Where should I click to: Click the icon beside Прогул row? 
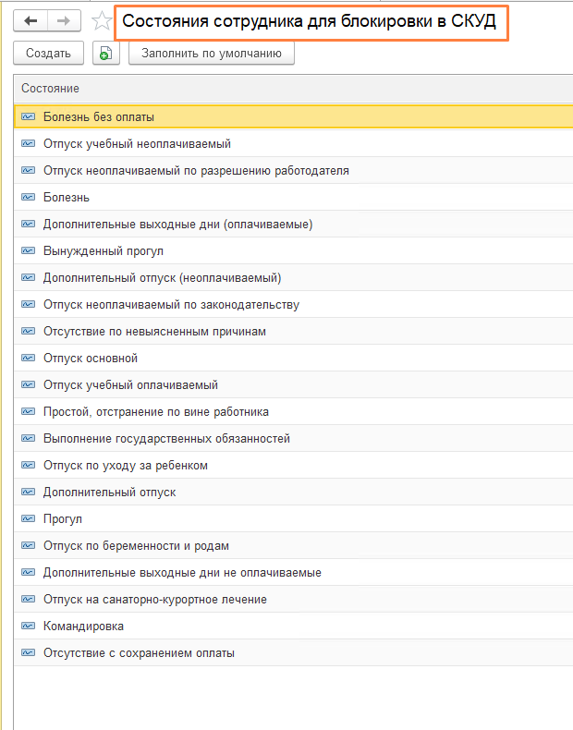(x=28, y=519)
